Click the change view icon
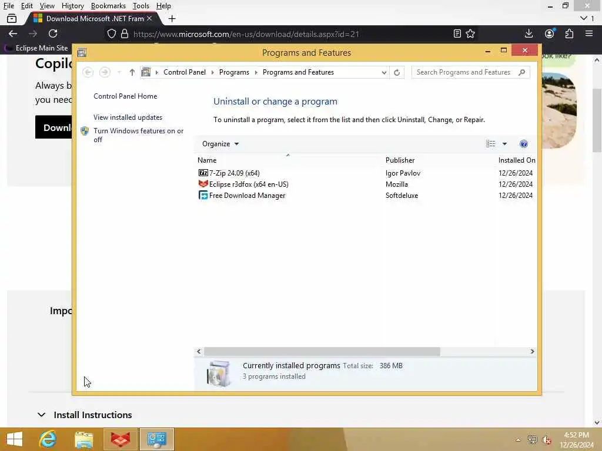This screenshot has width=602, height=451. [x=491, y=144]
